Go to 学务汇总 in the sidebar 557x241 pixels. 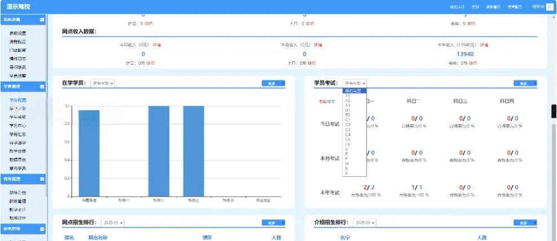point(18,135)
